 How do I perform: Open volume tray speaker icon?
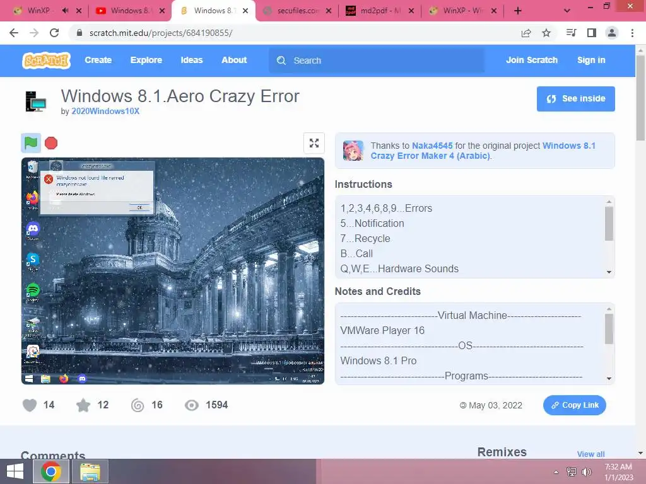[x=586, y=472]
